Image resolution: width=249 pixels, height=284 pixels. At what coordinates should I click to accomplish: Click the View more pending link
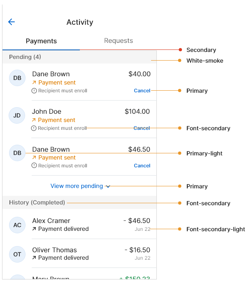tap(77, 186)
